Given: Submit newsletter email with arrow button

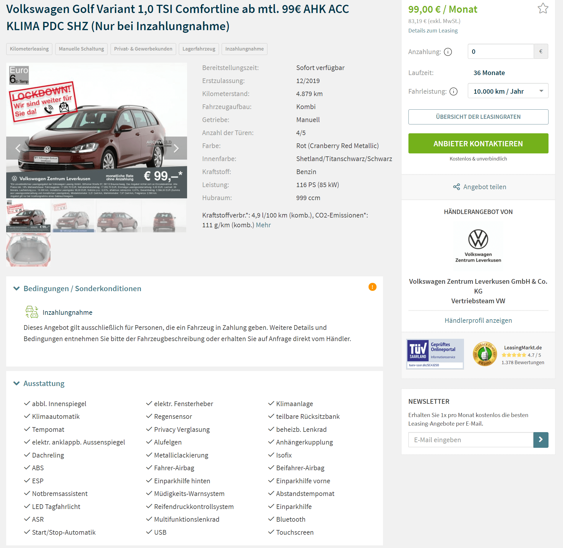Looking at the screenshot, I should pyautogui.click(x=541, y=440).
